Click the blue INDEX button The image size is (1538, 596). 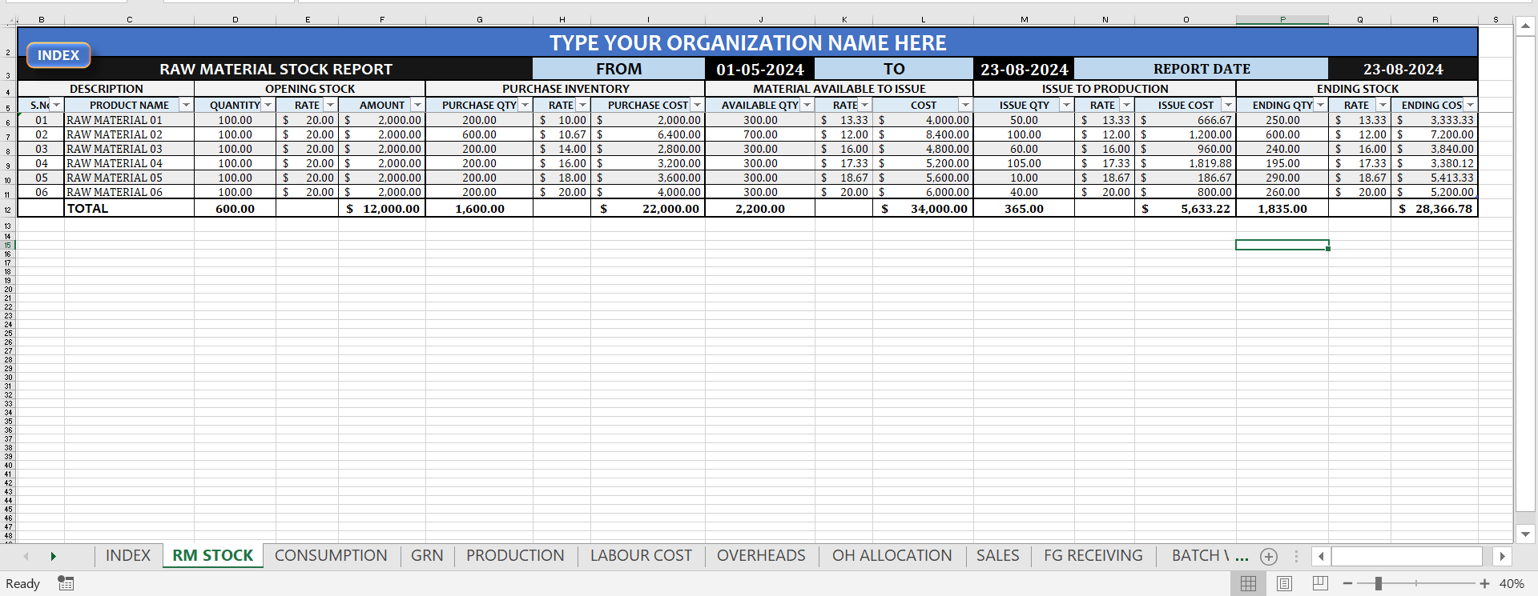(58, 55)
